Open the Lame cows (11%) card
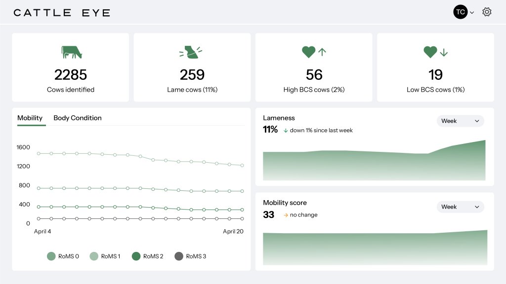 [x=192, y=68]
